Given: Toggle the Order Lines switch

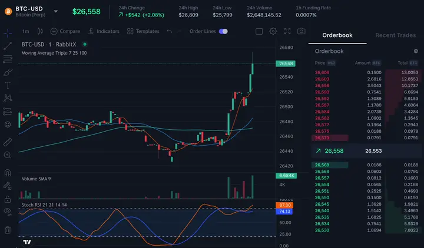Looking at the screenshot, I should (223, 31).
